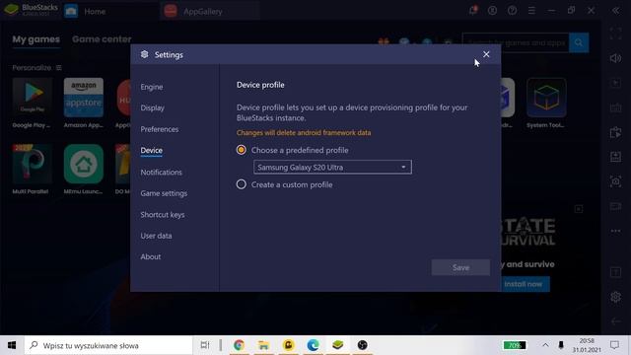The height and width of the screenshot is (355, 631).
Task: Click the Windows taskbar search box
Action: (108, 345)
